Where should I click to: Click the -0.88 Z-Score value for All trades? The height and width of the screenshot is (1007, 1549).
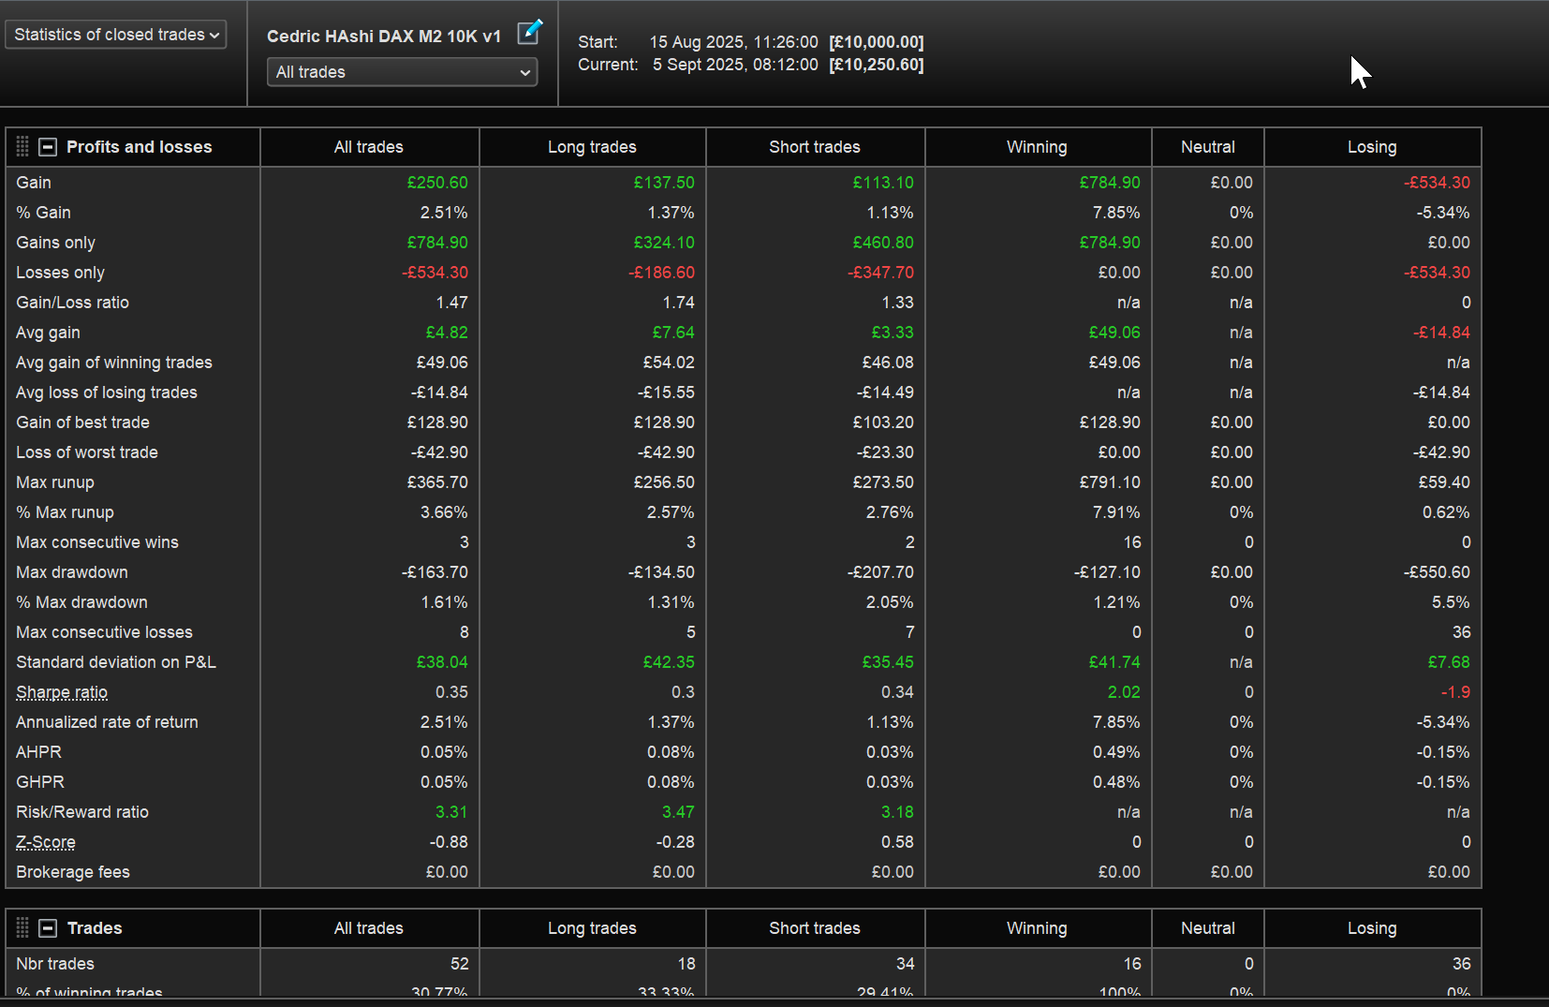(x=449, y=842)
